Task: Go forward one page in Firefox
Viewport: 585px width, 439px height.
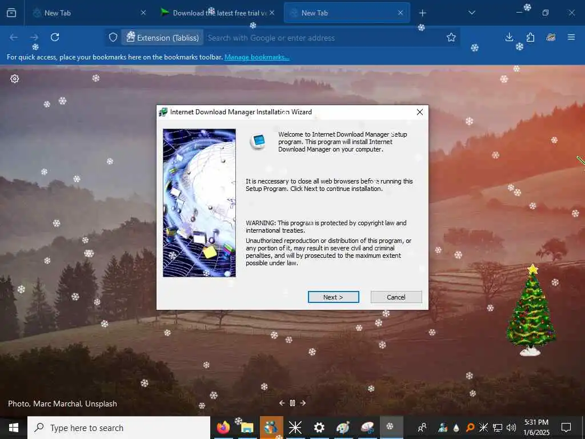Action: [x=34, y=37]
